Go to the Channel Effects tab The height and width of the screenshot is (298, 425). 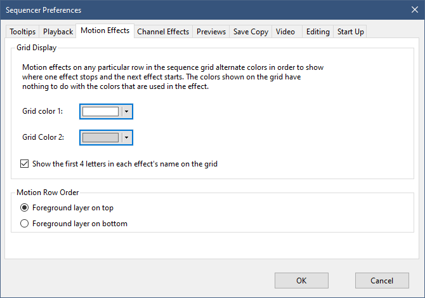[x=163, y=32]
